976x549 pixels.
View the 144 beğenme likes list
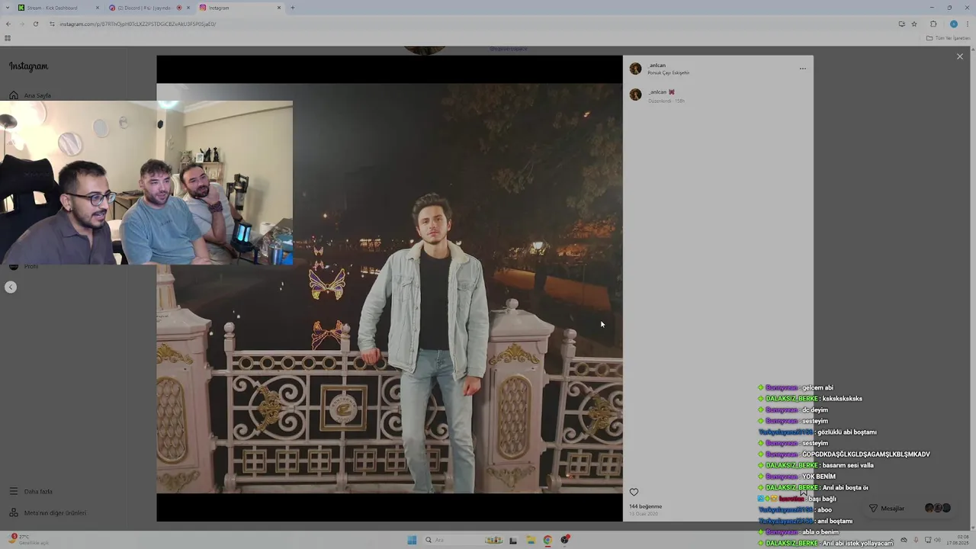(x=645, y=506)
